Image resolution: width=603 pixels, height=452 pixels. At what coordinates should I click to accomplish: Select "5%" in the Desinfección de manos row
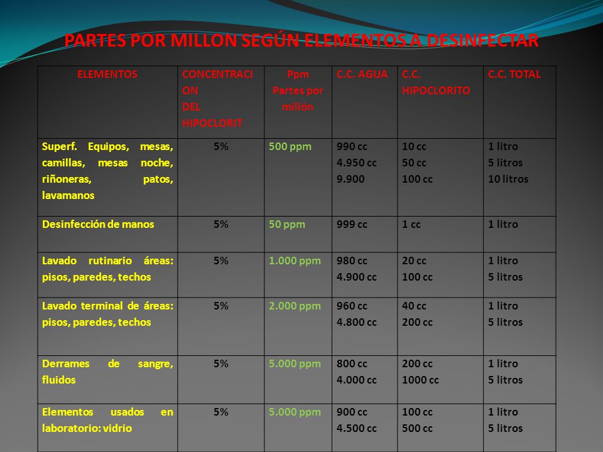click(221, 225)
